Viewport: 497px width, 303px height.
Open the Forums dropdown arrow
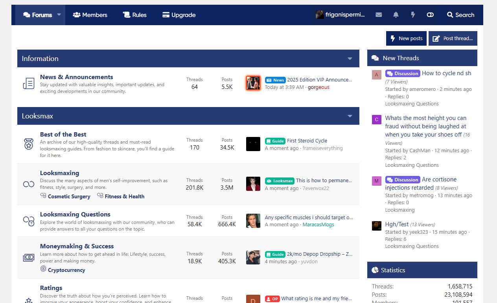(x=59, y=15)
